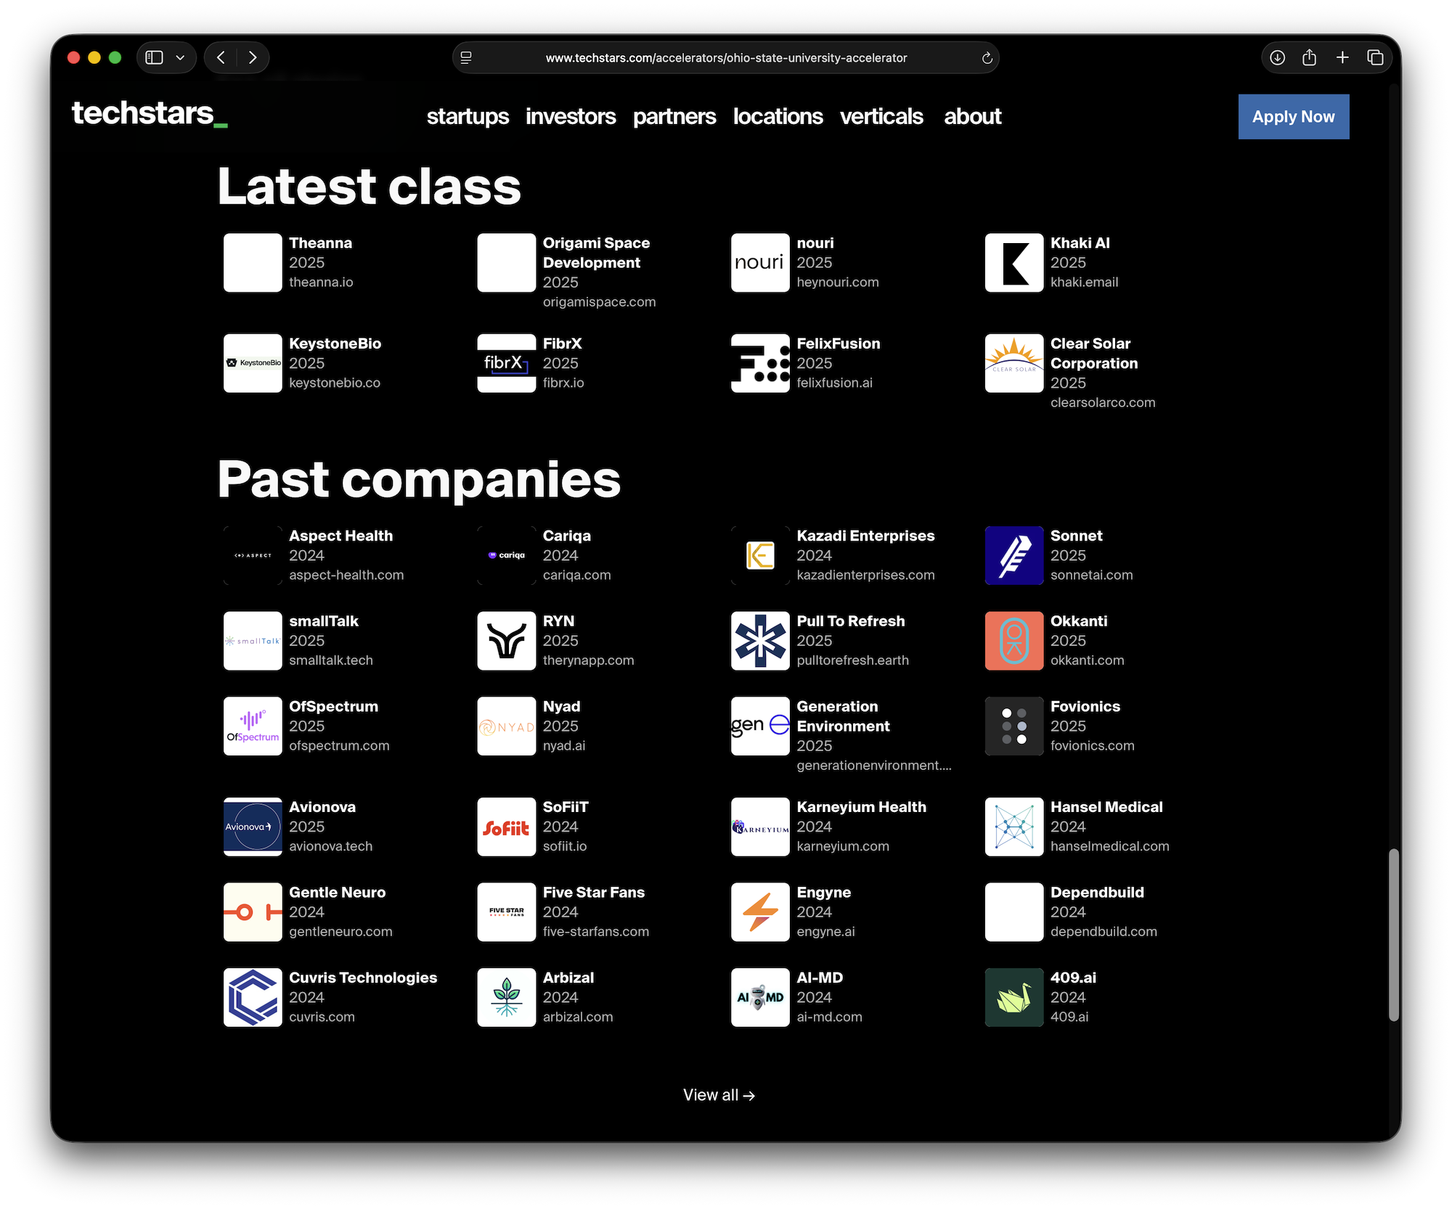This screenshot has height=1209, width=1452.
Task: Open the Safari downloads icon
Action: pos(1277,57)
